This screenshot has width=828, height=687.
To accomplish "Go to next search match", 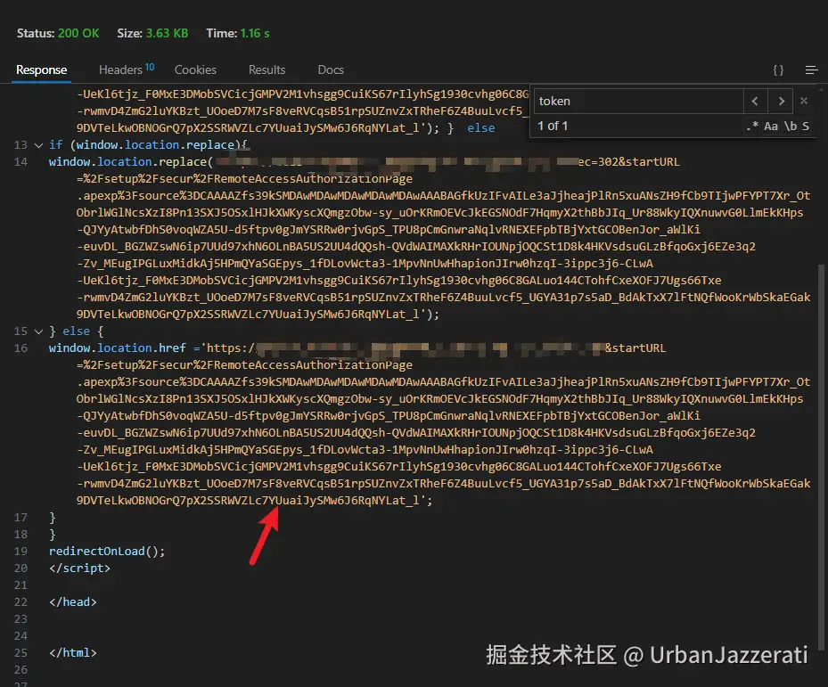I will [x=781, y=101].
